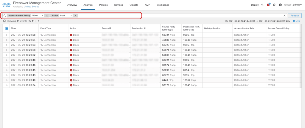The width and height of the screenshot is (305, 128).
Task: Click FTD01 policy in the 10:20:52 row
Action: click(271, 55)
